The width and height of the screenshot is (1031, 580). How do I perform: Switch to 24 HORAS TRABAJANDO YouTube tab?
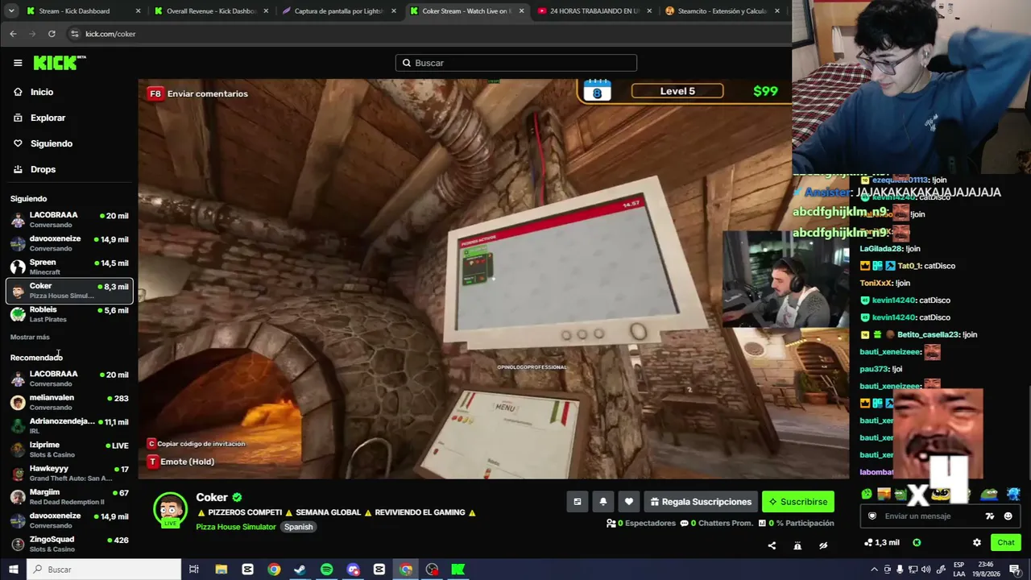click(594, 11)
